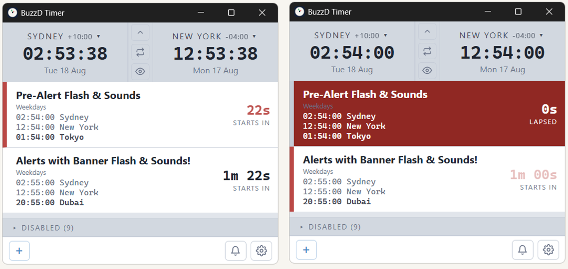Click the 1m 00s countdown in right window
The image size is (568, 269).
533,175
